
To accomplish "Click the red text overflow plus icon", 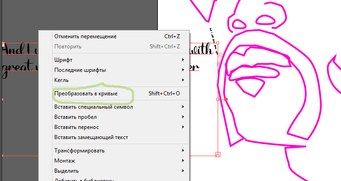I will (x=220, y=55).
